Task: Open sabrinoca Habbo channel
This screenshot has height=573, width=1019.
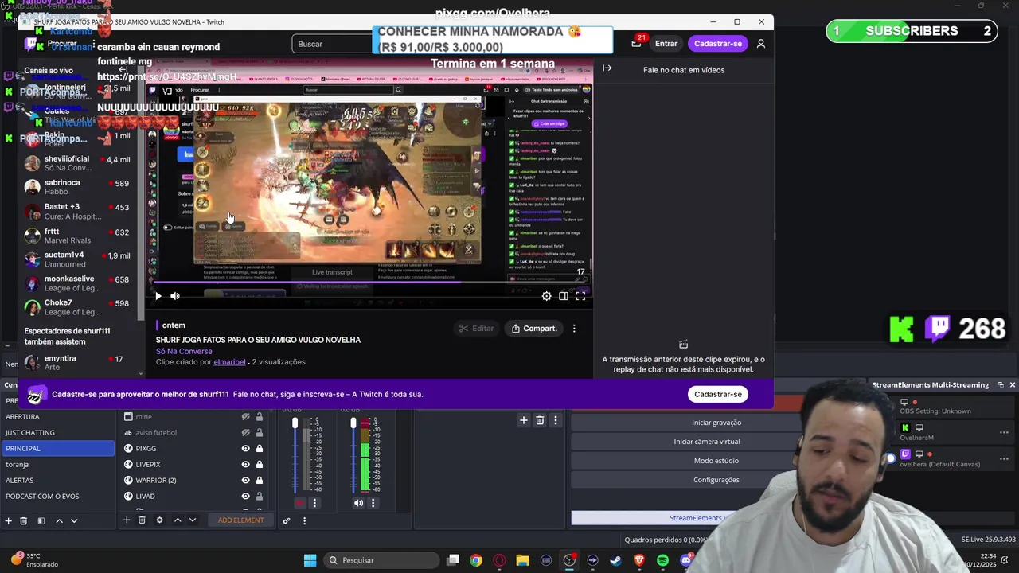Action: pos(76,187)
